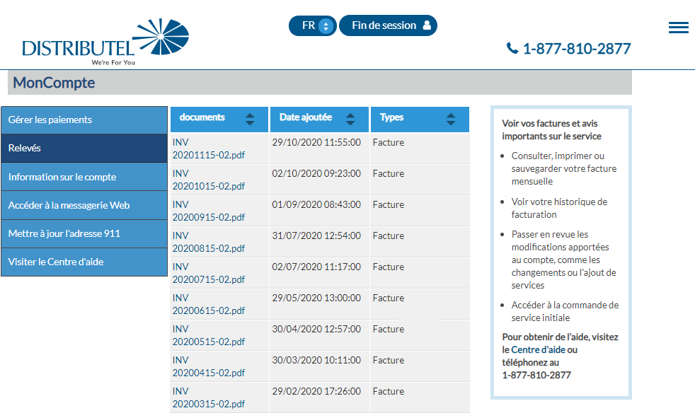
Task: Click the phone icon next to 1-877-810-2877
Action: (x=511, y=48)
